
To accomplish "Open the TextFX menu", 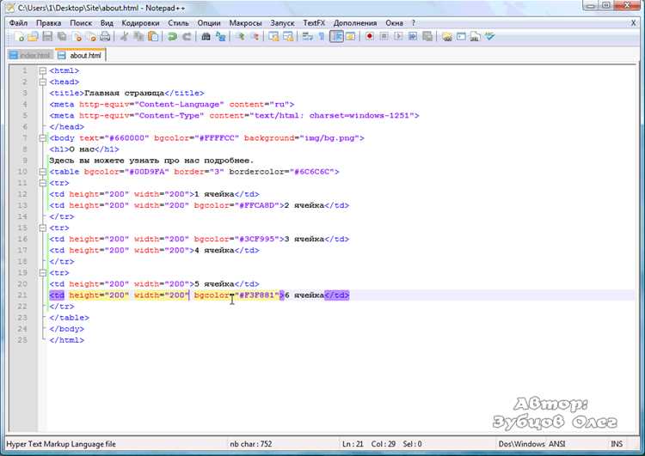I will [314, 23].
